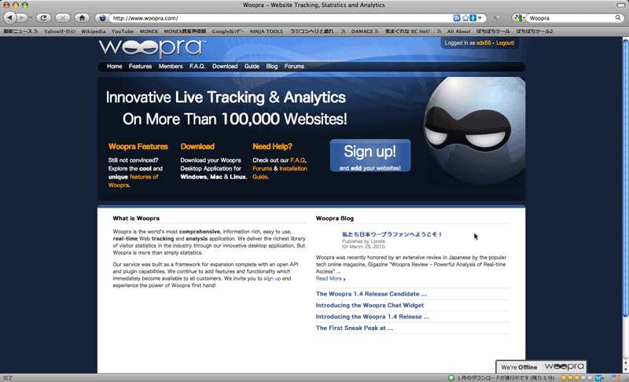Viewport: 629px width, 382px height.
Task: Click the Logout link
Action: tap(505, 43)
